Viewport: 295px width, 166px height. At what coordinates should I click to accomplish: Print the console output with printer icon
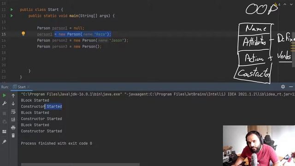coord(13,128)
